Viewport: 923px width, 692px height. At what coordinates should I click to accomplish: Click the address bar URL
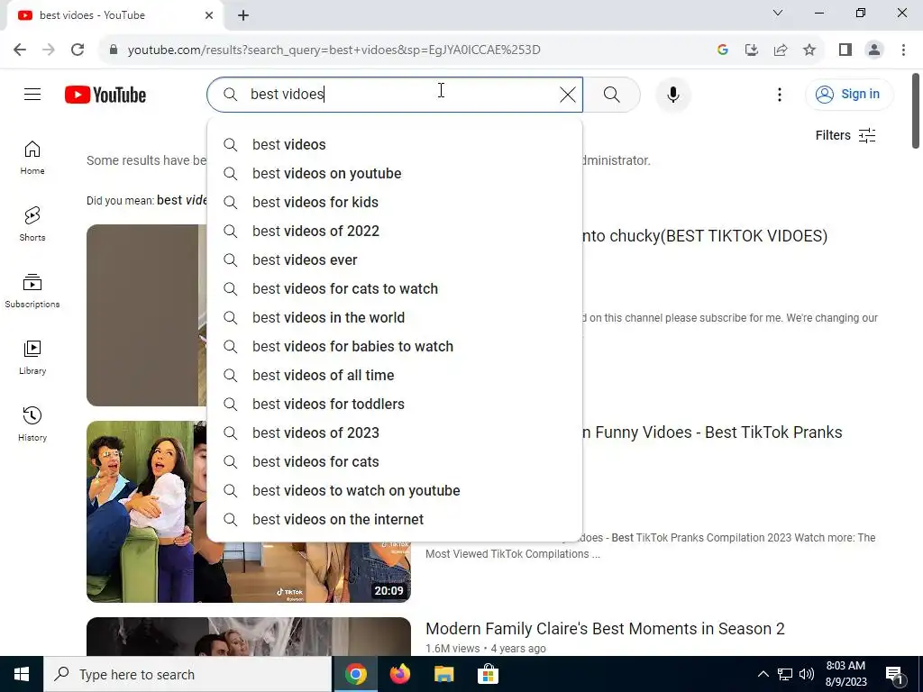(x=334, y=50)
